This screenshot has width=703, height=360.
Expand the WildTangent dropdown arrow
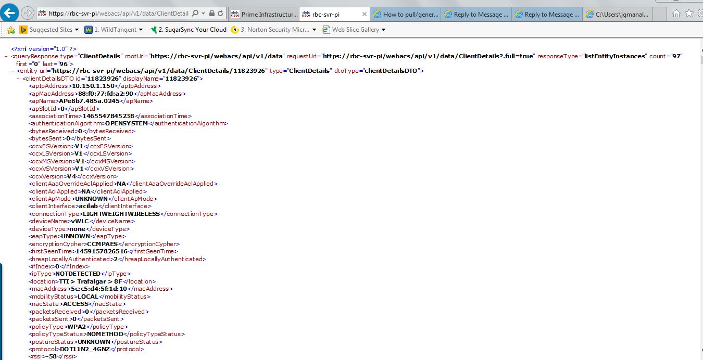click(x=141, y=30)
